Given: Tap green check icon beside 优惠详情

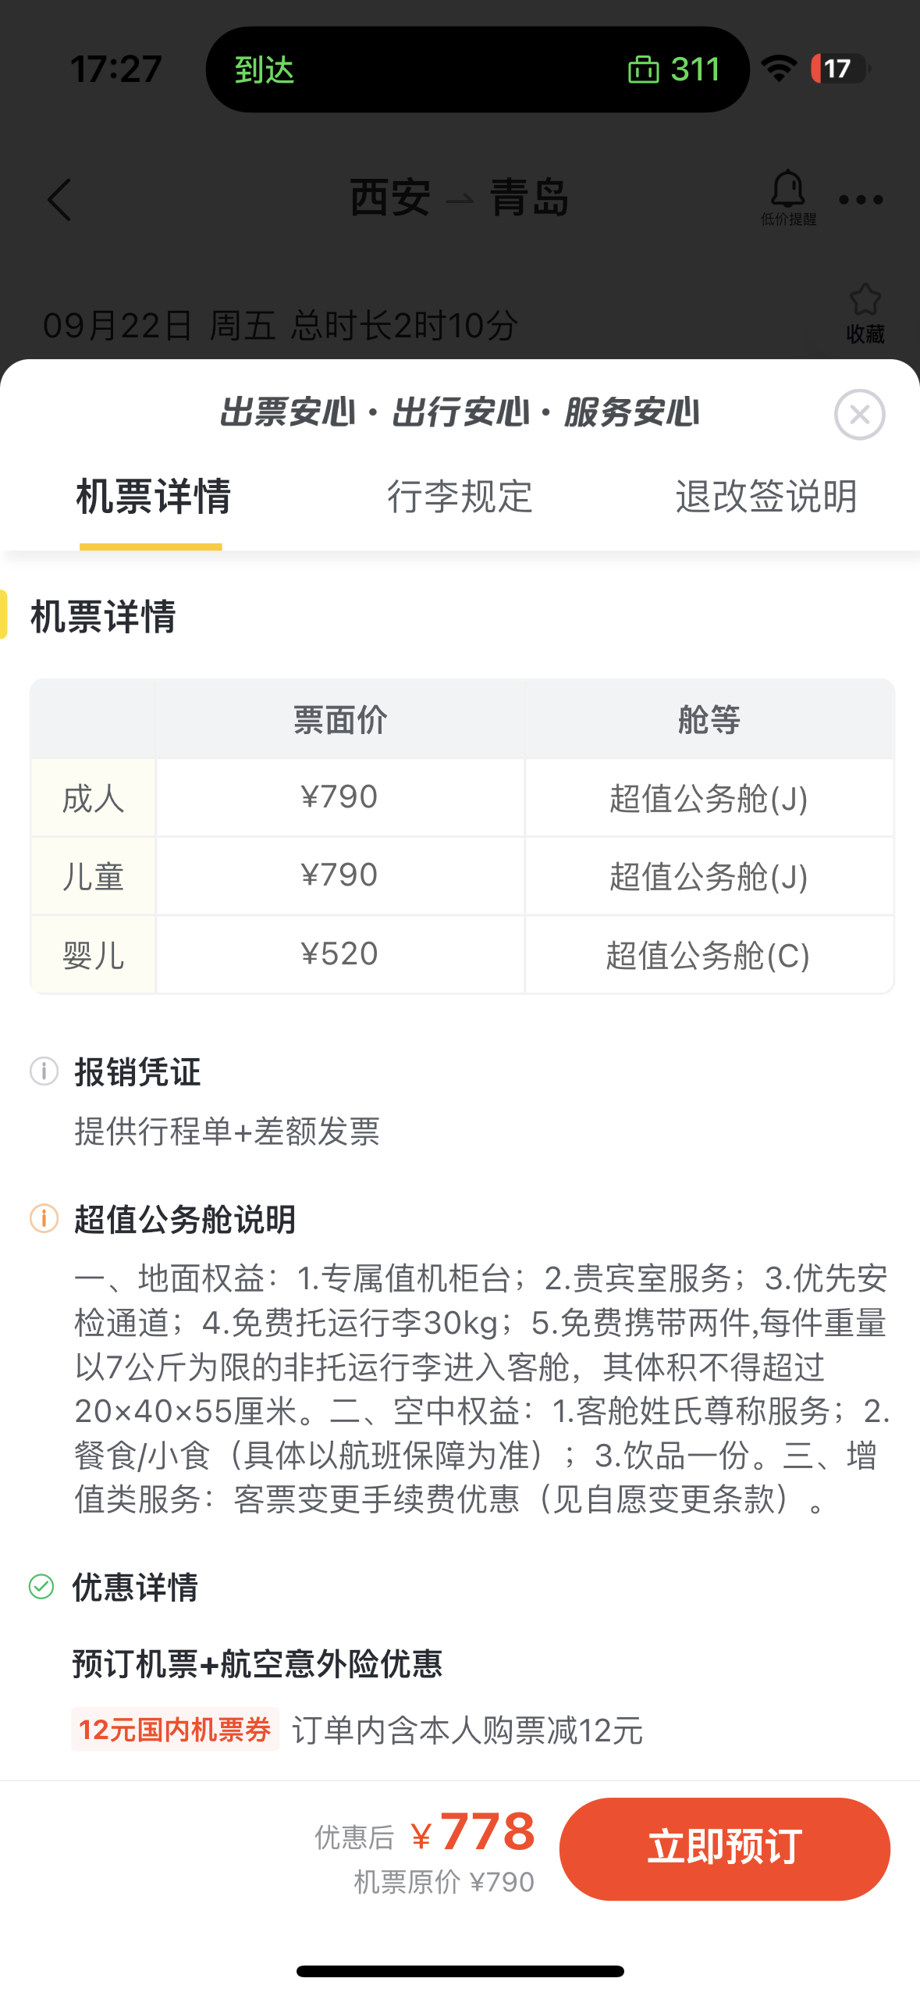Looking at the screenshot, I should tap(41, 1587).
